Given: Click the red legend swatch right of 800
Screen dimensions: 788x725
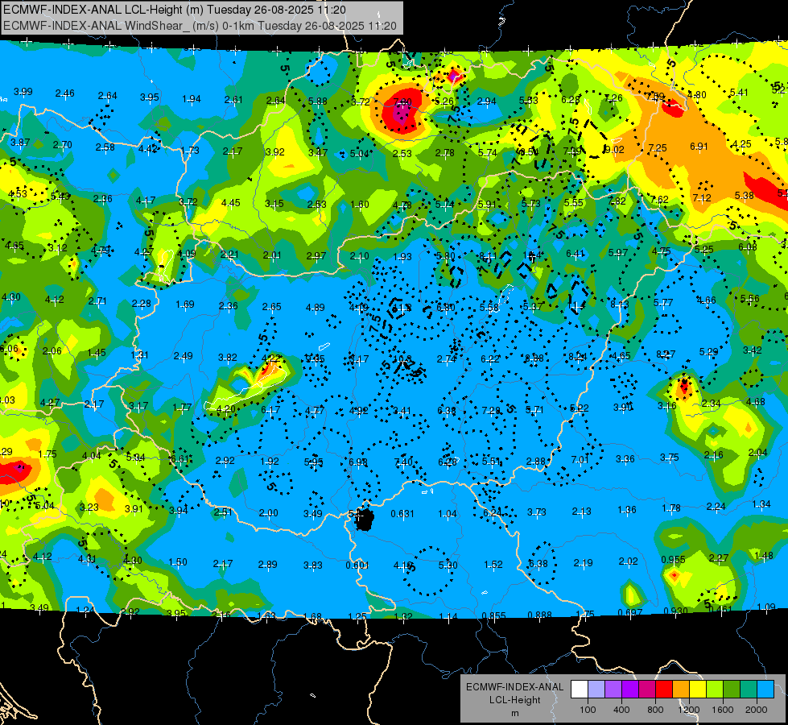Looking at the screenshot, I should 664,689.
